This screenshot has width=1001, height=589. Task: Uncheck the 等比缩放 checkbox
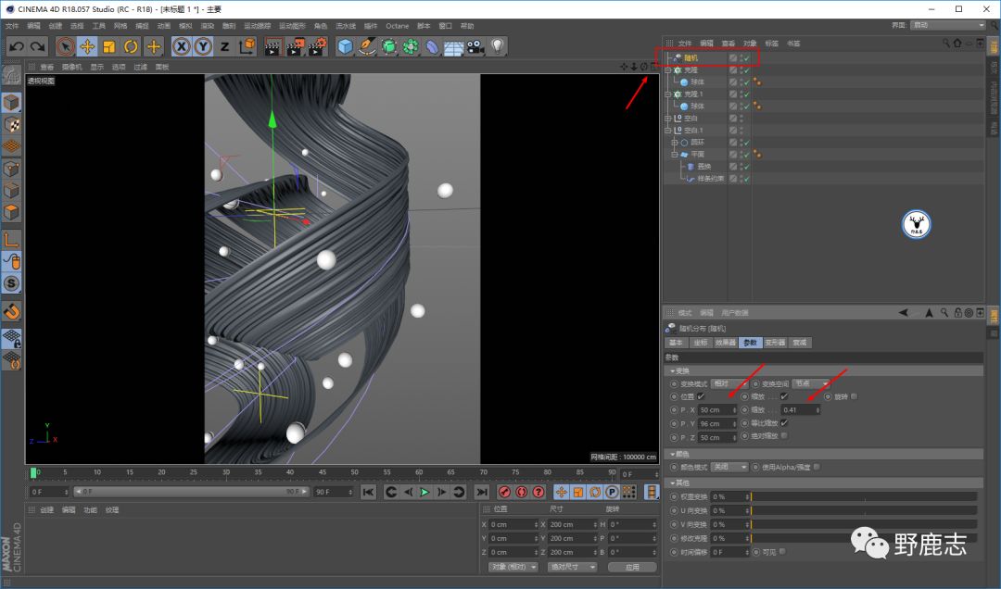(784, 423)
